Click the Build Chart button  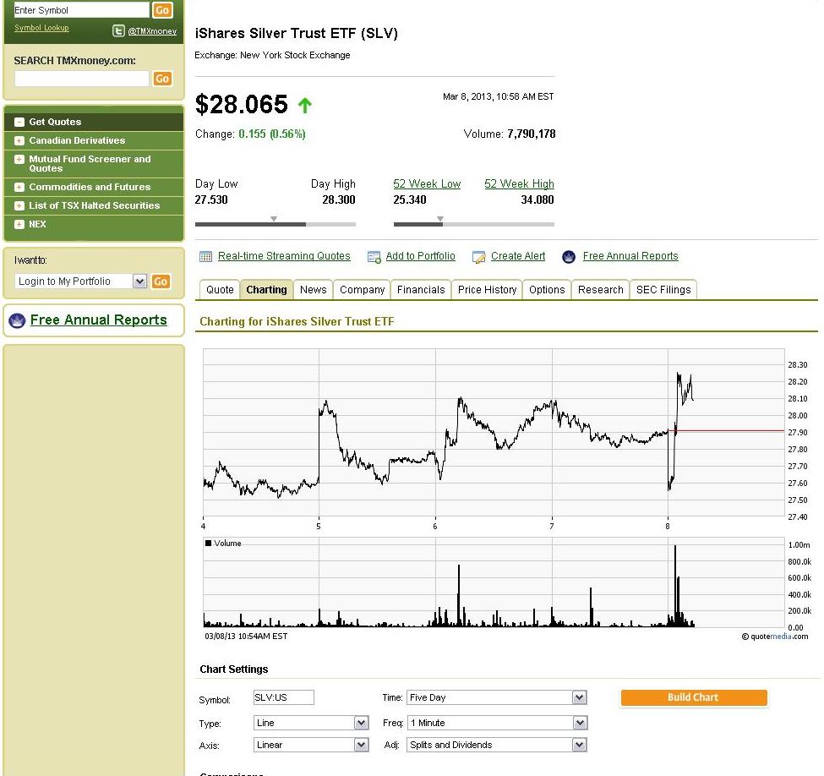[694, 697]
